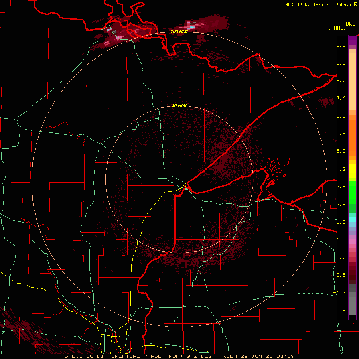Select the 8.2 scale value
Viewport: 359px width, 359px height.
(341, 80)
